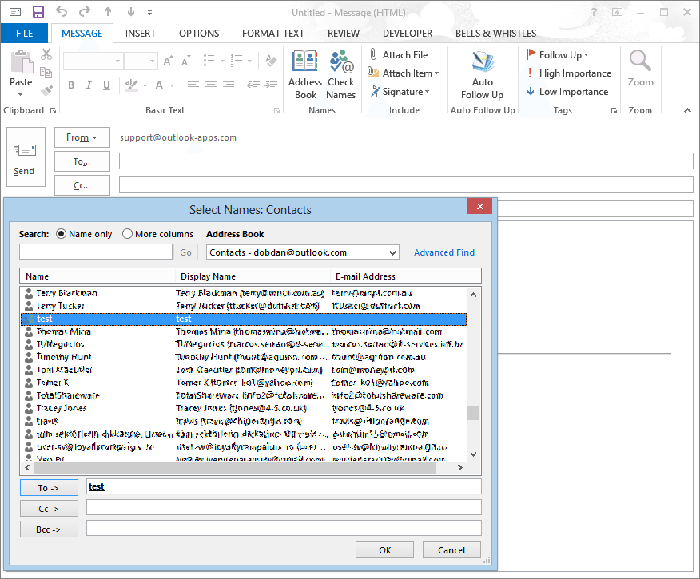Expand the Address Book contacts dropdown
This screenshot has height=579, width=700.
(392, 252)
